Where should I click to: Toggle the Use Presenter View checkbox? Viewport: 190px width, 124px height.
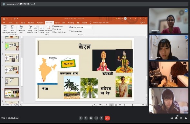tap(70, 31)
